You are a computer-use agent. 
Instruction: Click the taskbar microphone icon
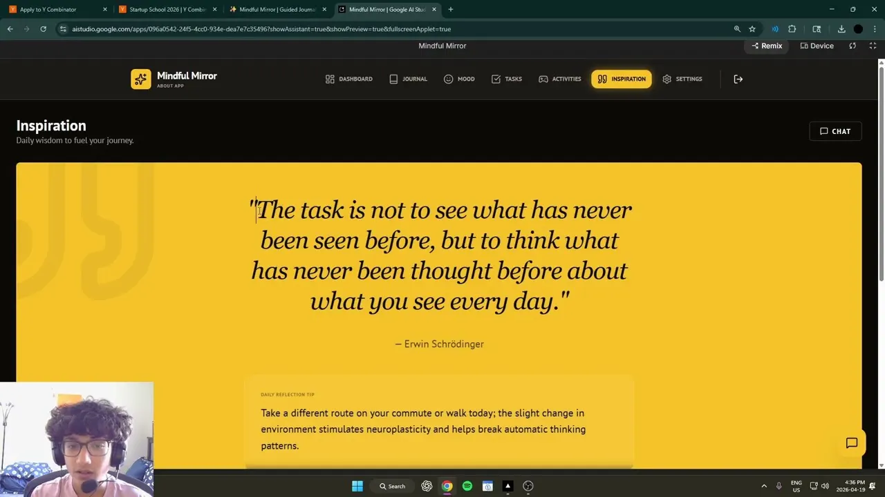pyautogui.click(x=779, y=486)
